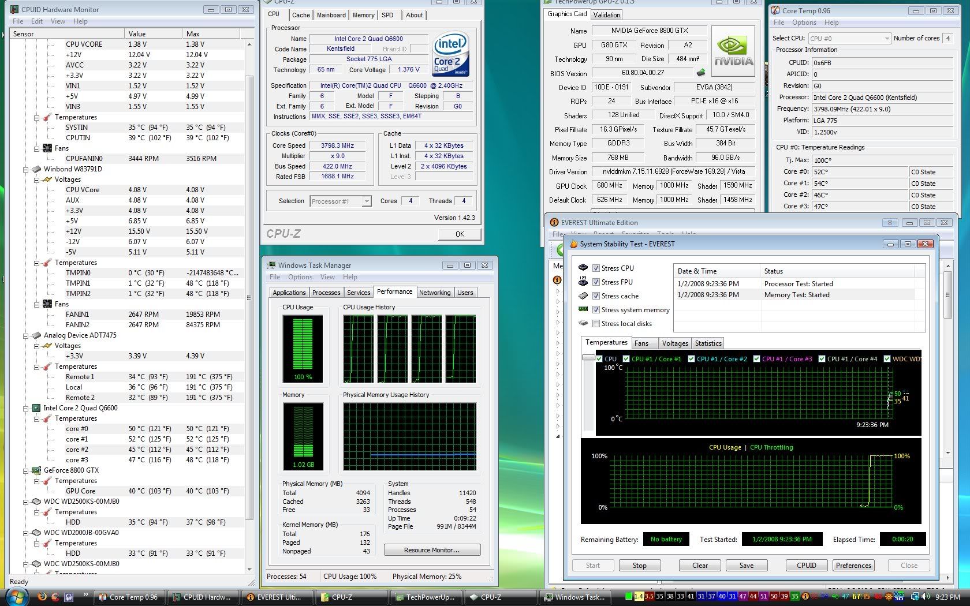Collapse Intel Core 2 Quad Q6600 node
The width and height of the screenshot is (970, 606).
[x=25, y=409]
